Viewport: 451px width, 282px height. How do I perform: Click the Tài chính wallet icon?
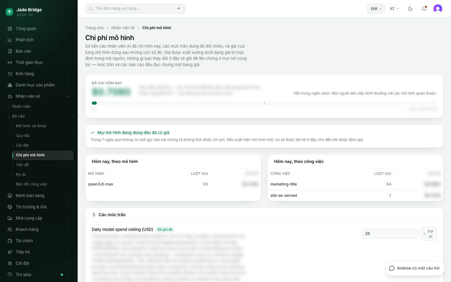click(10, 241)
